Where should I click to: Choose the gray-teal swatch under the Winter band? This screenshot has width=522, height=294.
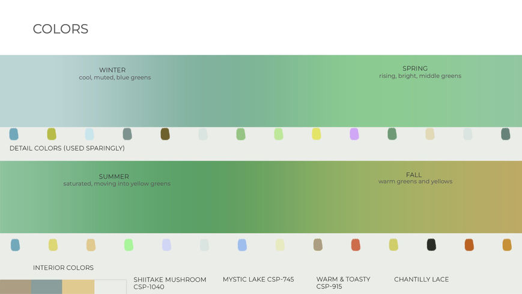[x=127, y=134]
